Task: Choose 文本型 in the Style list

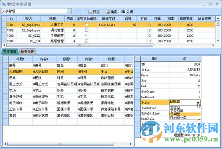Action: point(185,107)
